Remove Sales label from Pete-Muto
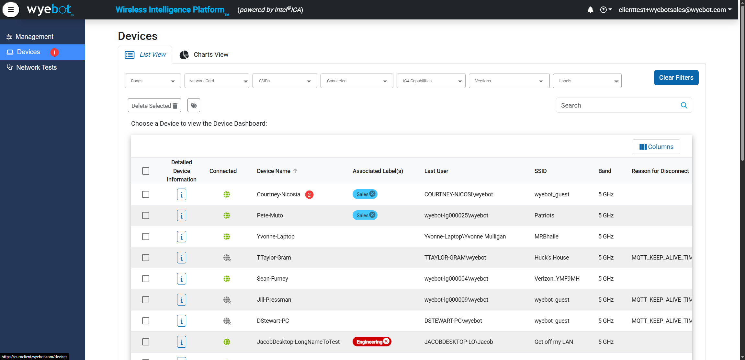Viewport: 745px width, 360px height. tap(372, 215)
